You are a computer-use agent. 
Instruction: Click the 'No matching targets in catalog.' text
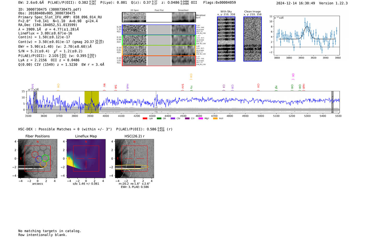(x=50, y=231)
